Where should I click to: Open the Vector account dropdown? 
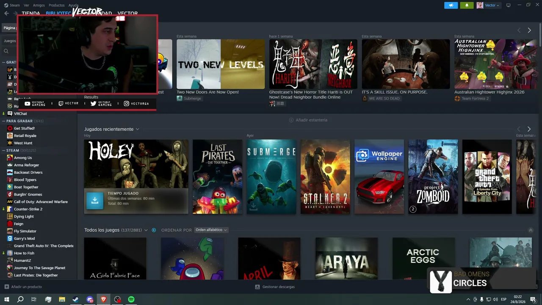pos(488,5)
